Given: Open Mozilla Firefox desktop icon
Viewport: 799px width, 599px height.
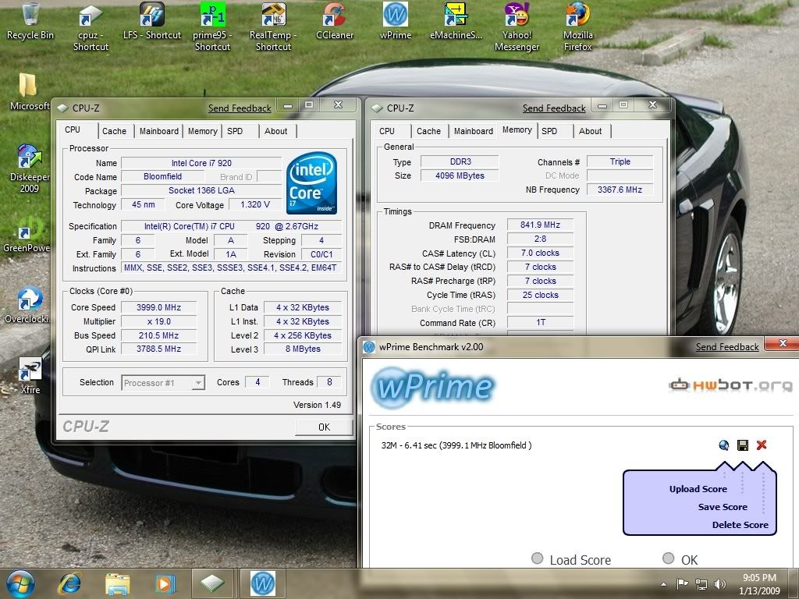Looking at the screenshot, I should (x=578, y=27).
